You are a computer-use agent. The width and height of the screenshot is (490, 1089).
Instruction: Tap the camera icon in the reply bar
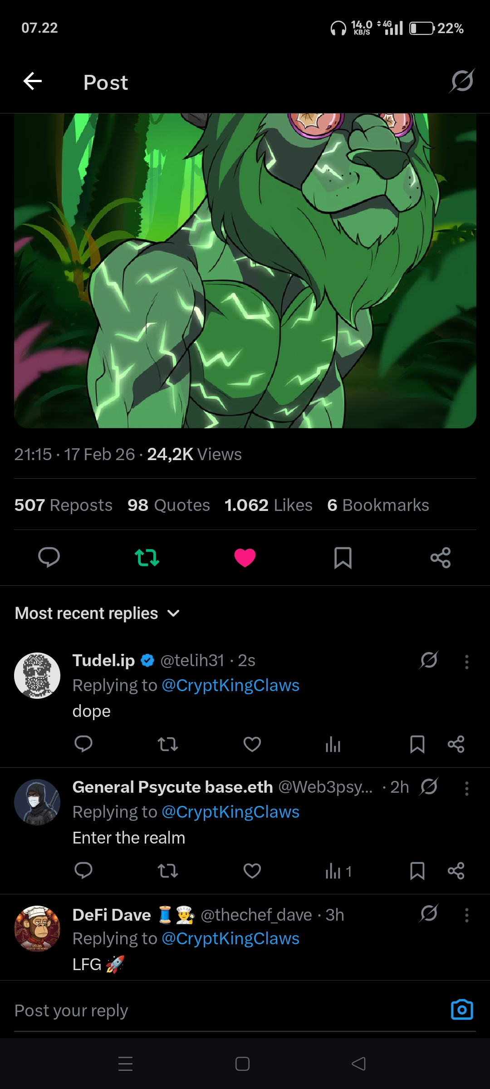(462, 1010)
